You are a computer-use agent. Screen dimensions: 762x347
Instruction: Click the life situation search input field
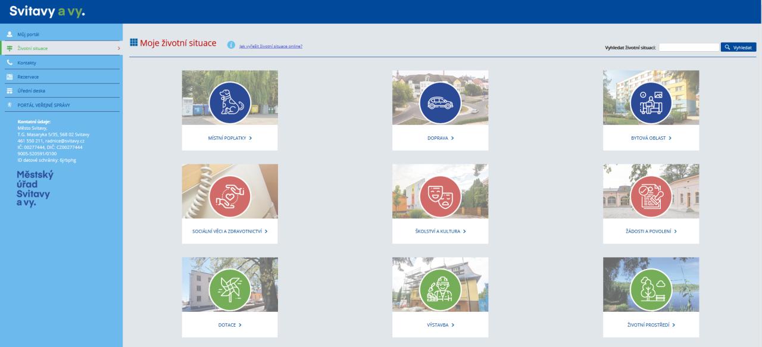pos(689,48)
